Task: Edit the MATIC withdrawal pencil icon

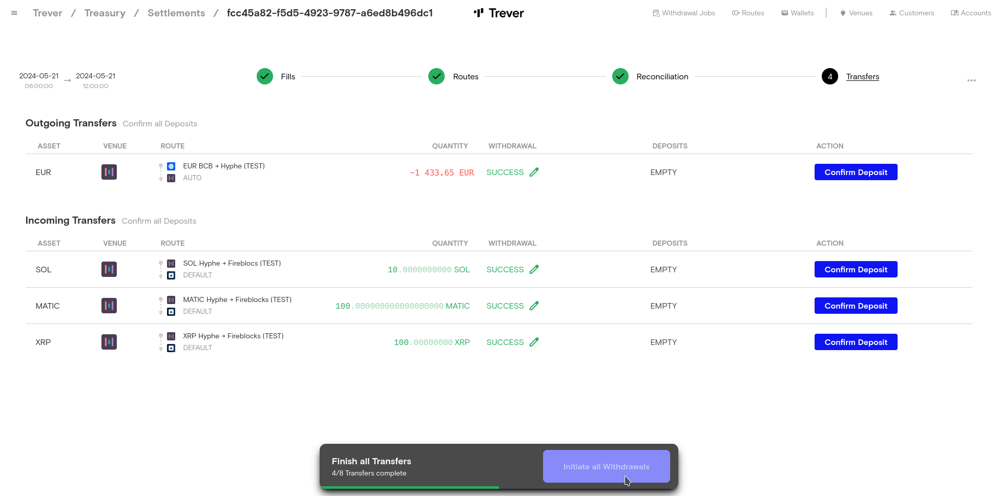Action: [534, 306]
